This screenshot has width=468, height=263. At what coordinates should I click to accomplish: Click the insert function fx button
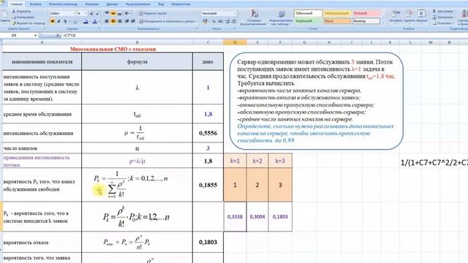click(57, 36)
